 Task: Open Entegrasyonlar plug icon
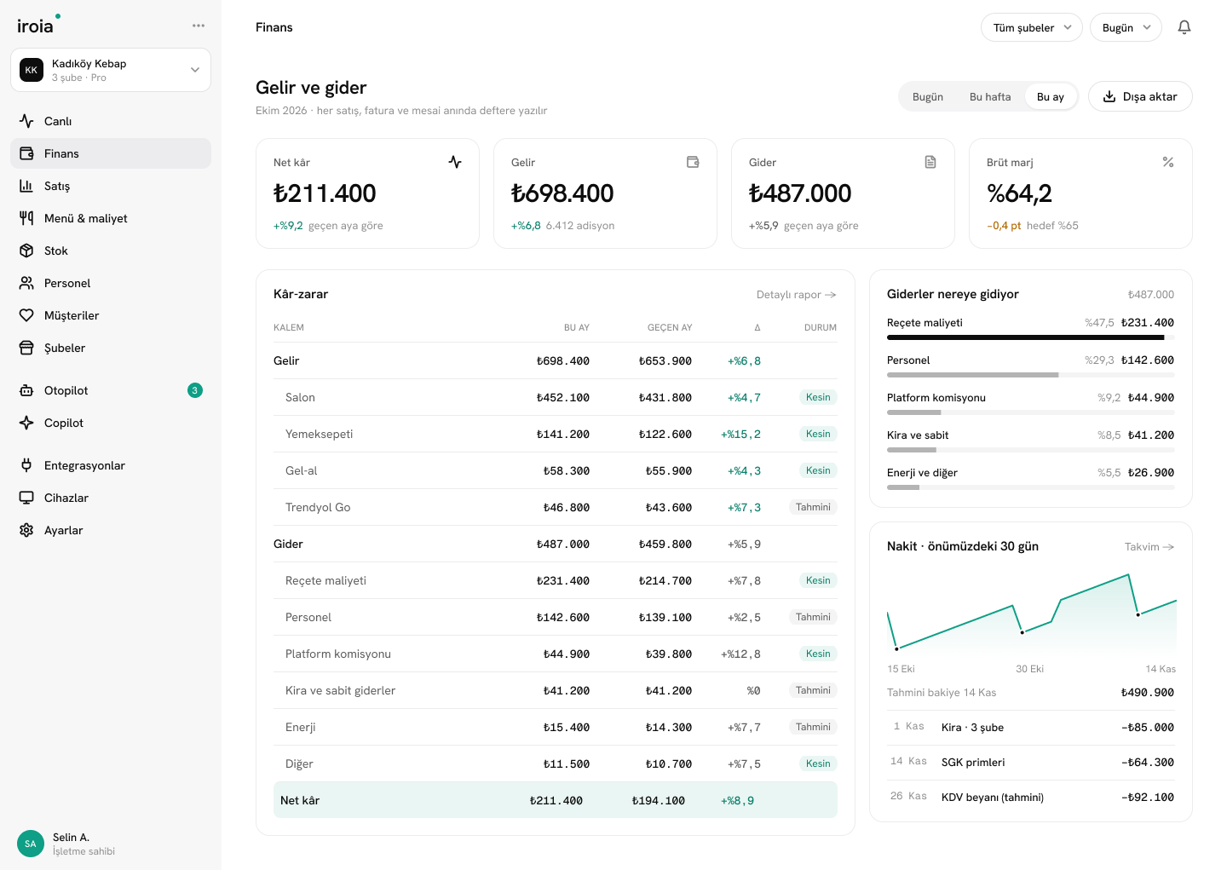pos(26,465)
